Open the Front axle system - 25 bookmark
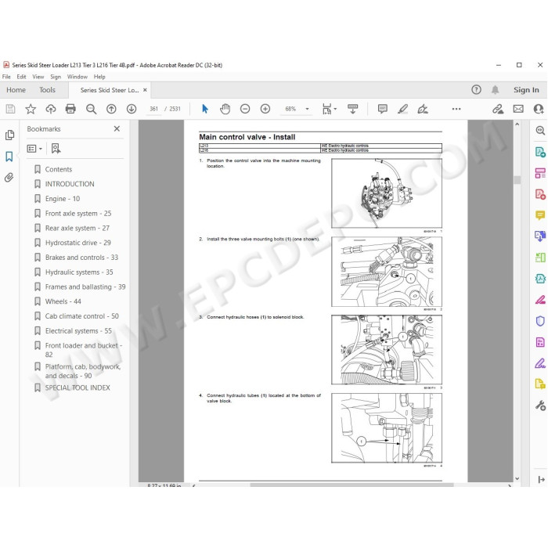 click(x=78, y=213)
